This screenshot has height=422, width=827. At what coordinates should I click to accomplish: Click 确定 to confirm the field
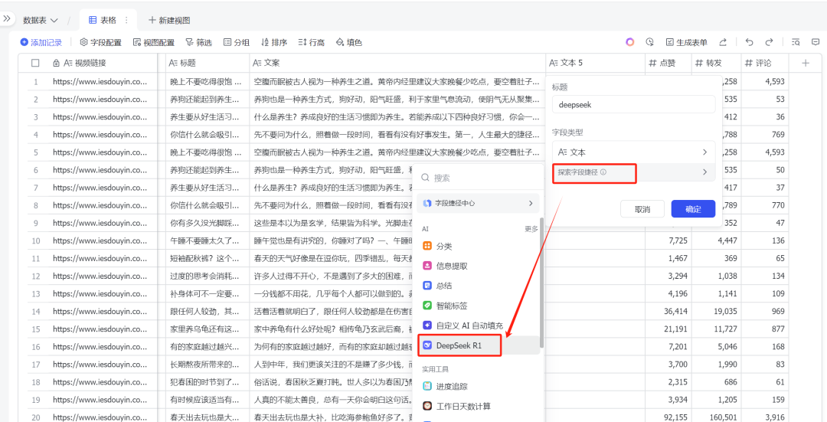[693, 209]
